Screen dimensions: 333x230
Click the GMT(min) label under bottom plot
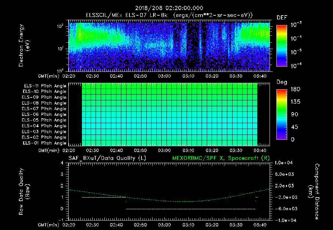click(x=49, y=225)
